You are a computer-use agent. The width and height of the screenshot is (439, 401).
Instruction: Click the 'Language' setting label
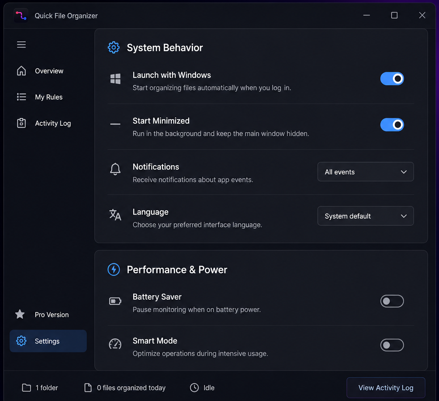click(x=151, y=212)
